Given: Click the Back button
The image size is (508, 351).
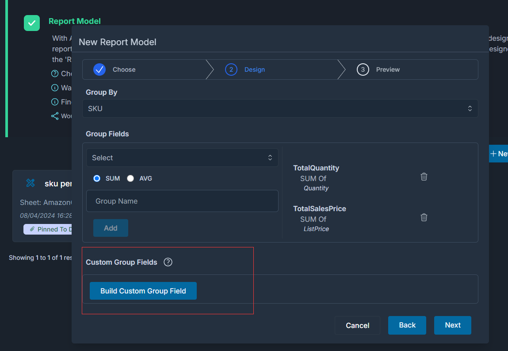Looking at the screenshot, I should [407, 325].
